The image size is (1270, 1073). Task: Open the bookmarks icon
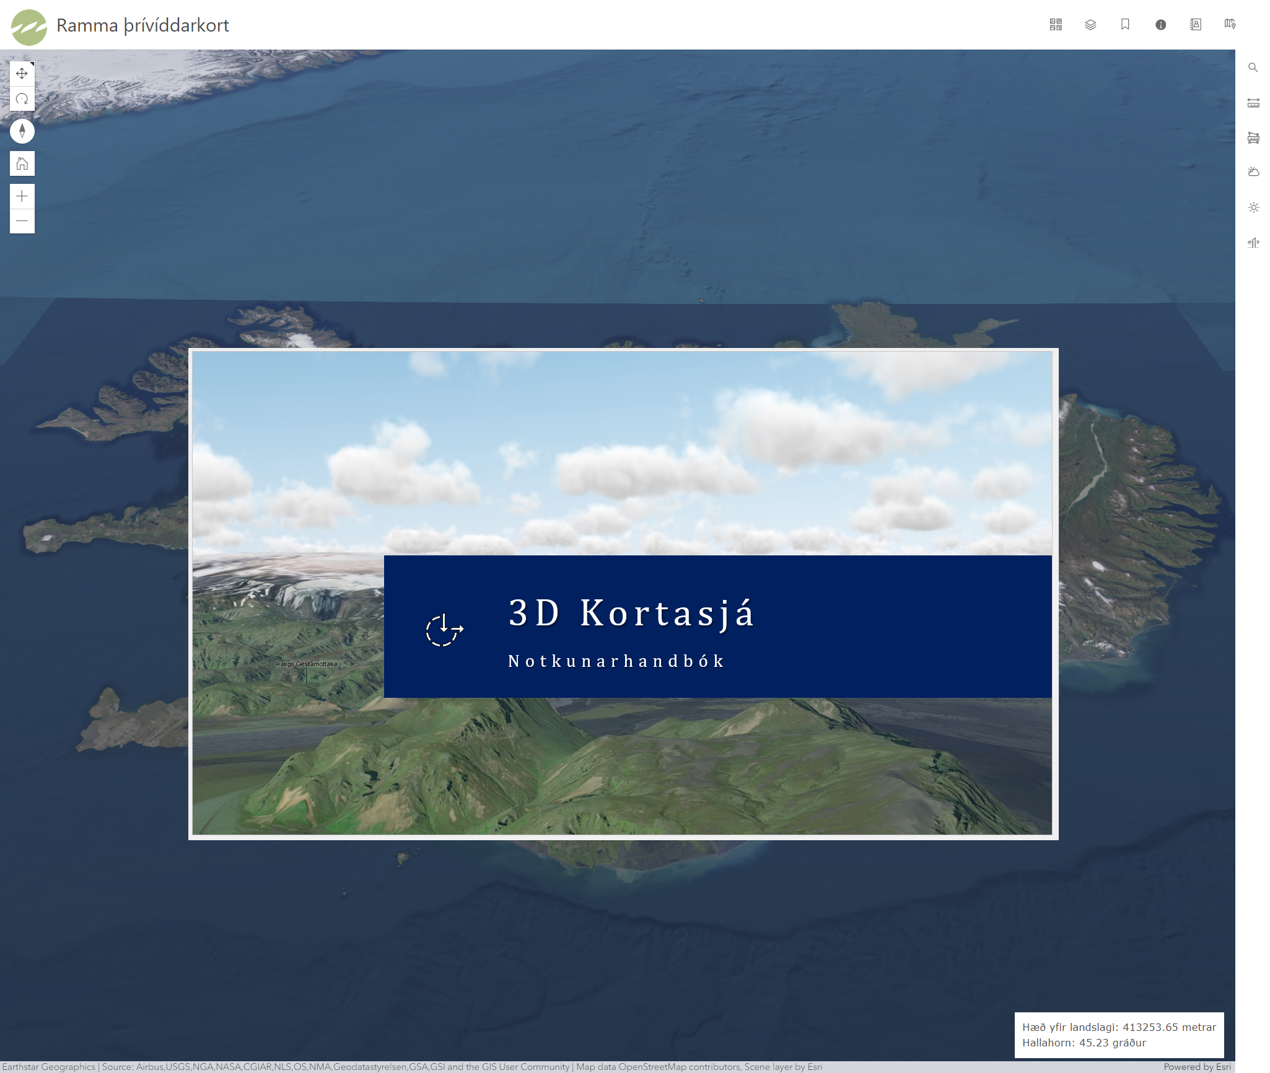1125,25
